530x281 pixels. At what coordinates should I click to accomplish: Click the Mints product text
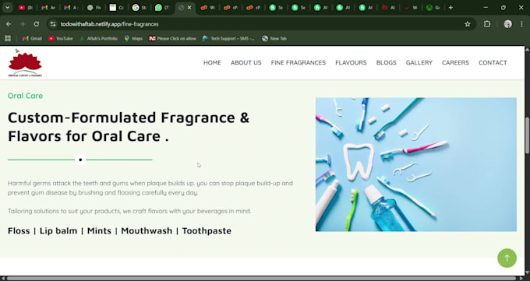(x=100, y=230)
